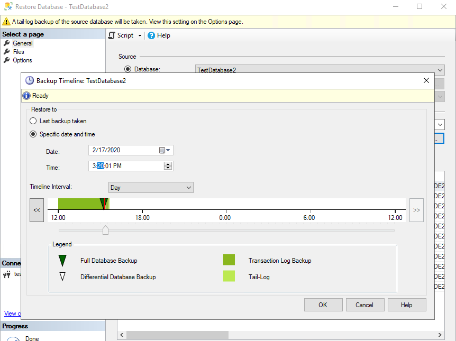This screenshot has height=341, width=456.
Task: Click the Files page wrench icon
Action: 7,52
